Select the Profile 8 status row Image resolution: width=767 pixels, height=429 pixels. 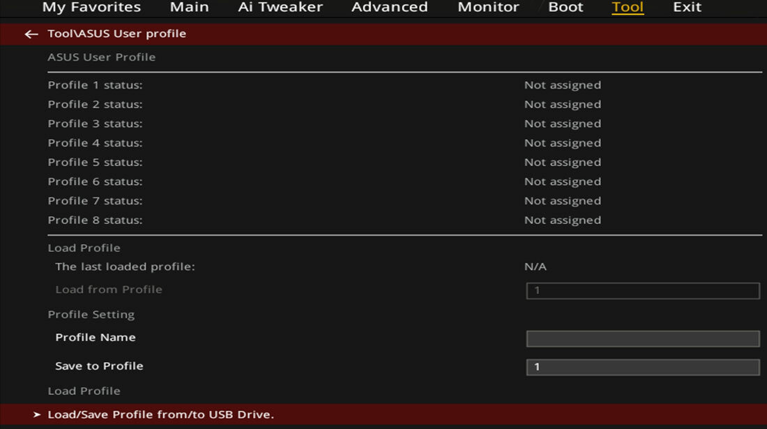point(404,220)
